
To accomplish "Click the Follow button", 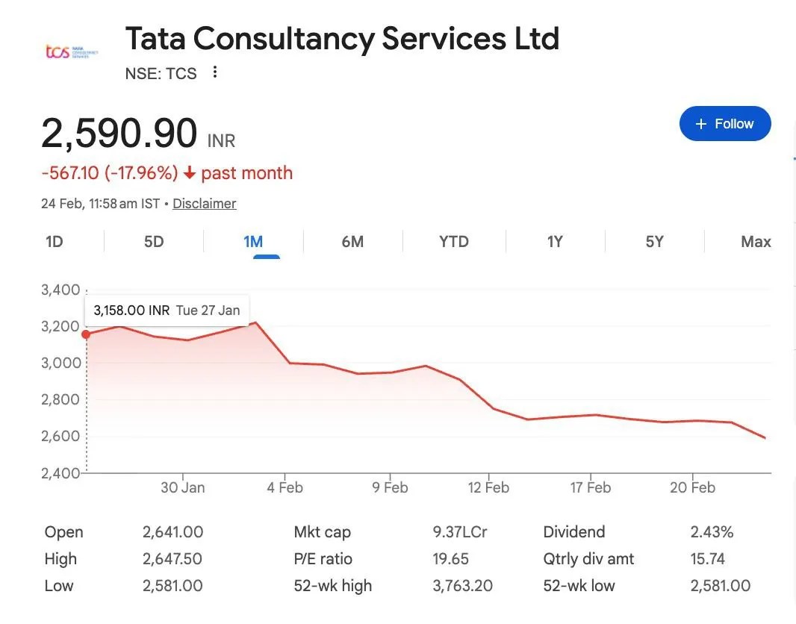I will [725, 124].
